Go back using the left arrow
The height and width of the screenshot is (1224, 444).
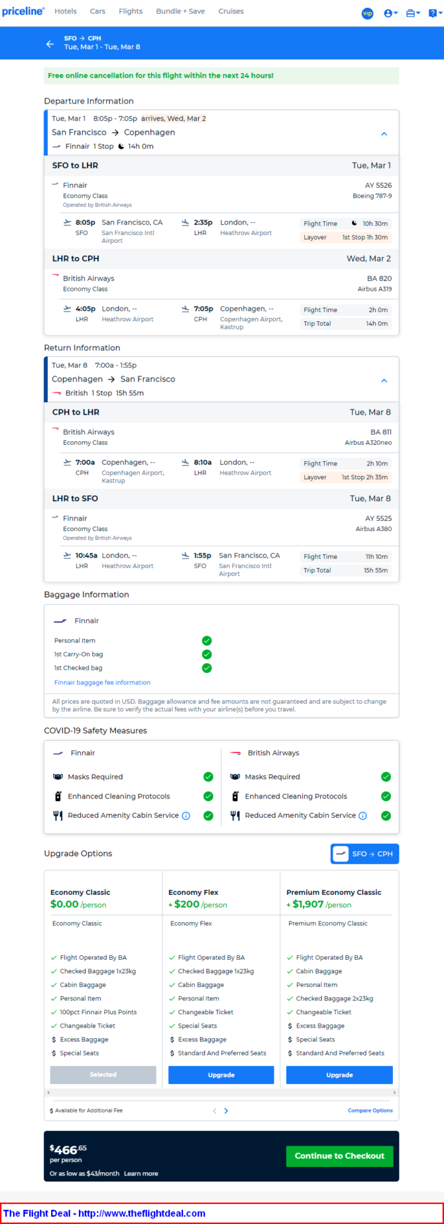tap(50, 44)
